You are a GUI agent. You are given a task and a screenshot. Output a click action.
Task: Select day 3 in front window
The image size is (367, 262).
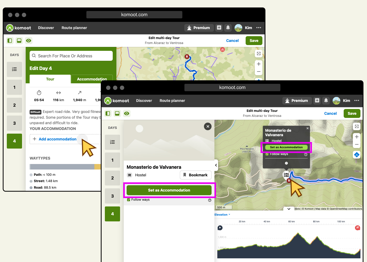[112, 196]
